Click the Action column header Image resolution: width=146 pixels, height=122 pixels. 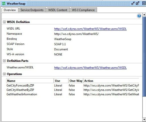[111, 81]
